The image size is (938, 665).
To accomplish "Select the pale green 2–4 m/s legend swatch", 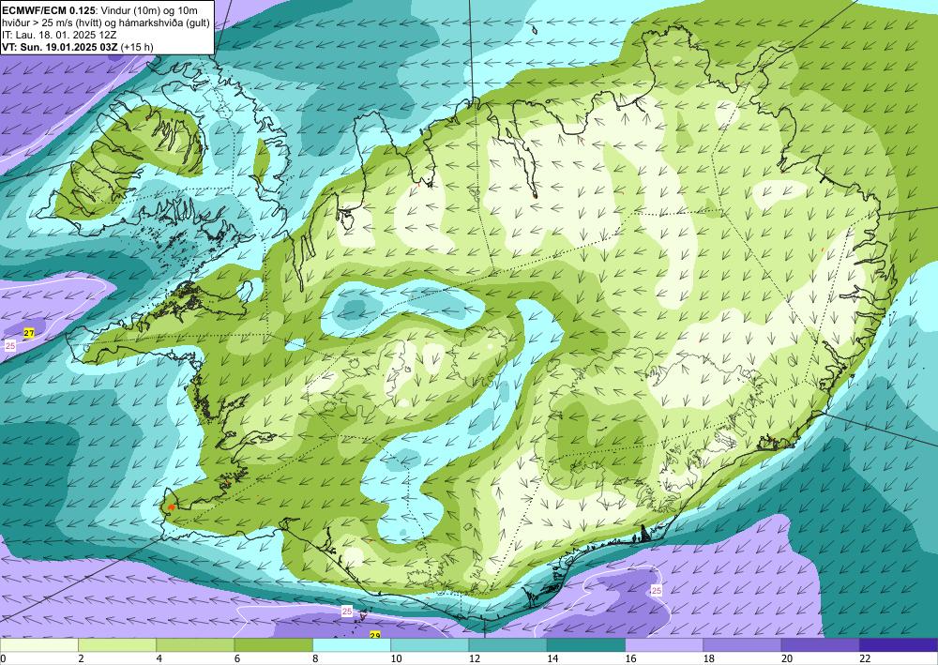I will [117, 645].
